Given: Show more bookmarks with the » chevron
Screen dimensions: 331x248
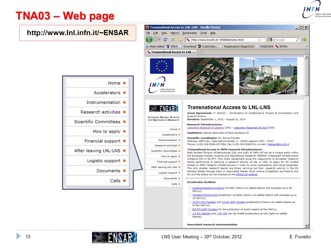Looking at the screenshot, I should pyautogui.click(x=307, y=46).
